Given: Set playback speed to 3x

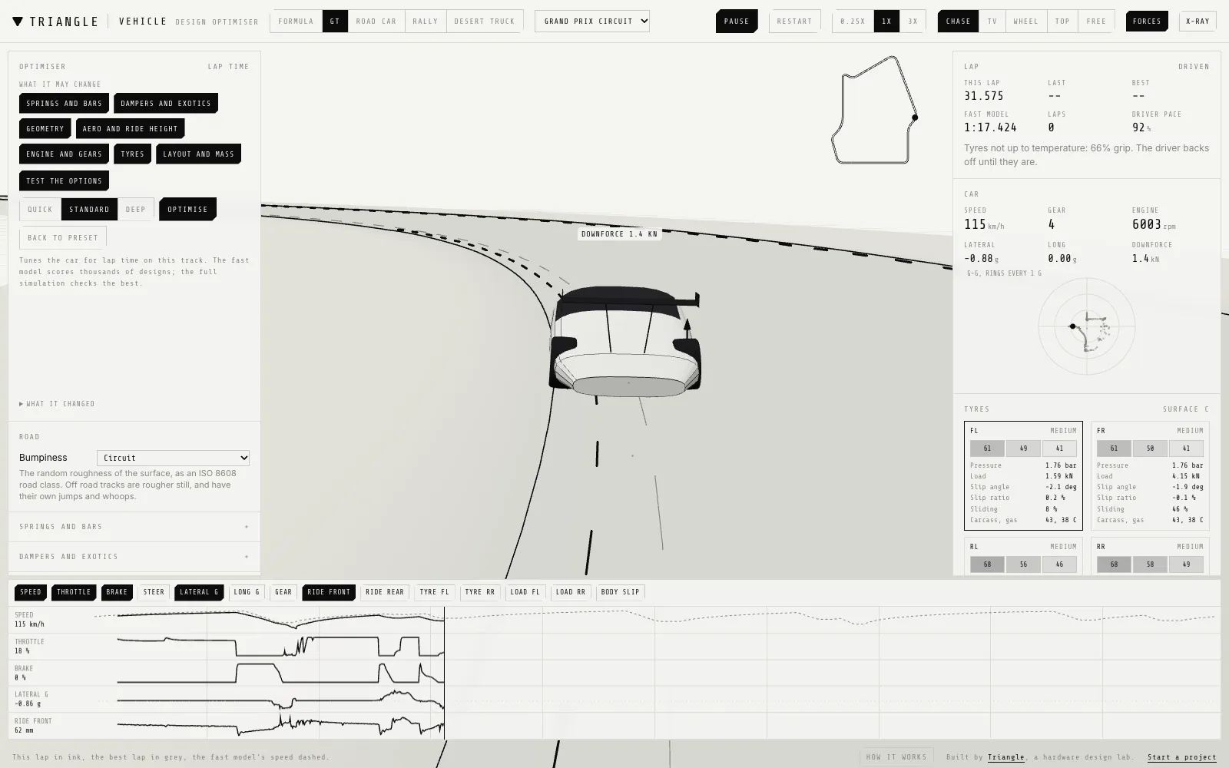Looking at the screenshot, I should 913,22.
